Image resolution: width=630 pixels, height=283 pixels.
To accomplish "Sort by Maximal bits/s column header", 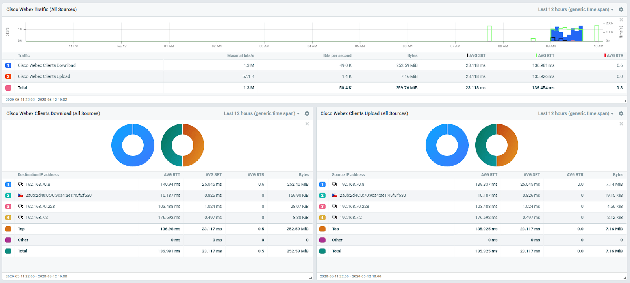I will 240,55.
